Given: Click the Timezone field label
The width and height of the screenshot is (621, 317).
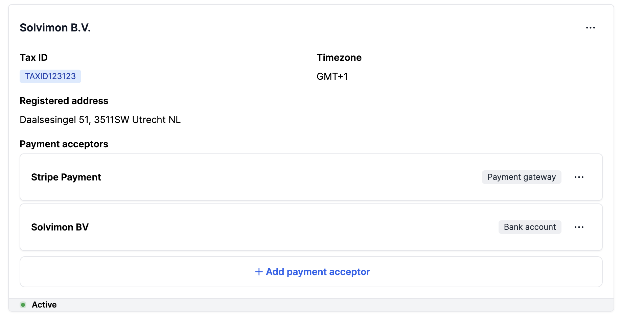Looking at the screenshot, I should 339,57.
